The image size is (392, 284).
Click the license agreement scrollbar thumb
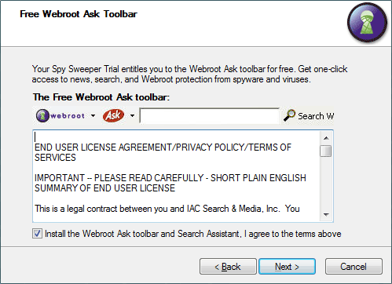[326, 151]
